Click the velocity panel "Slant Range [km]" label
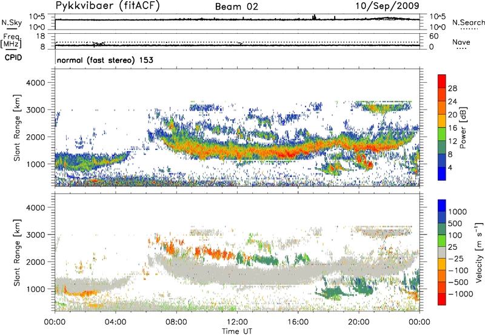485x335 pixels. 17,253
